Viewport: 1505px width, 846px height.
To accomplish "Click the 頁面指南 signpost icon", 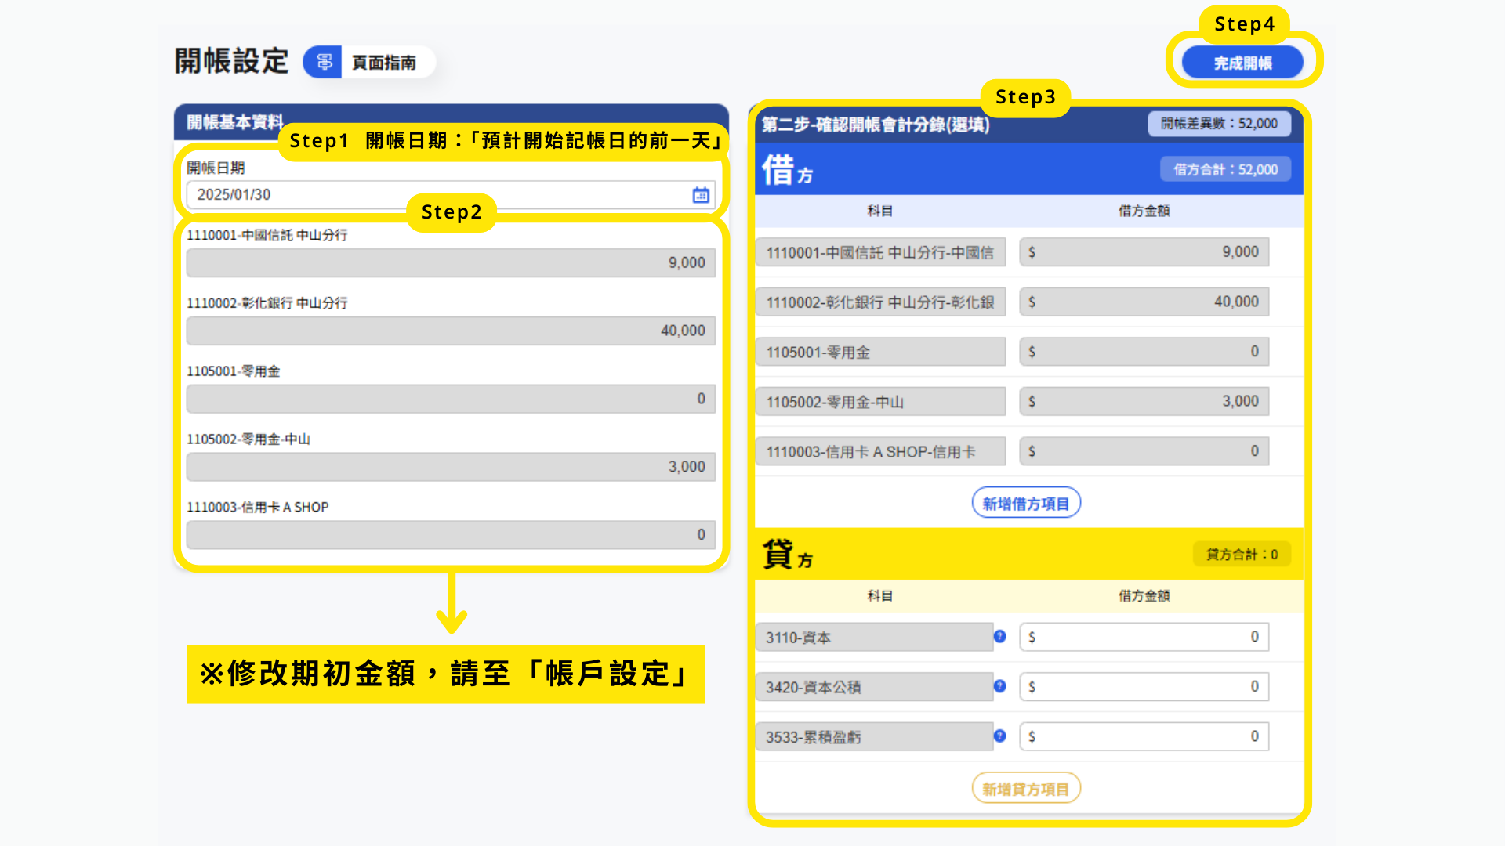I will (324, 63).
